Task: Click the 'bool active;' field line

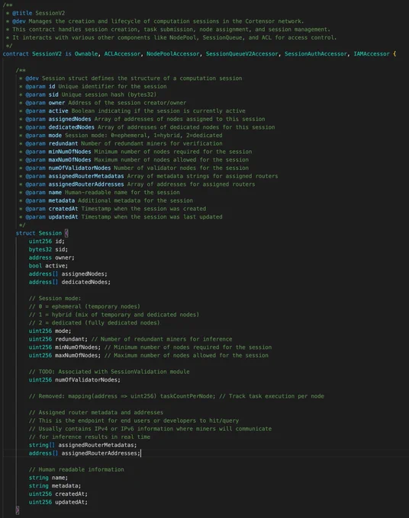Action: (48, 266)
